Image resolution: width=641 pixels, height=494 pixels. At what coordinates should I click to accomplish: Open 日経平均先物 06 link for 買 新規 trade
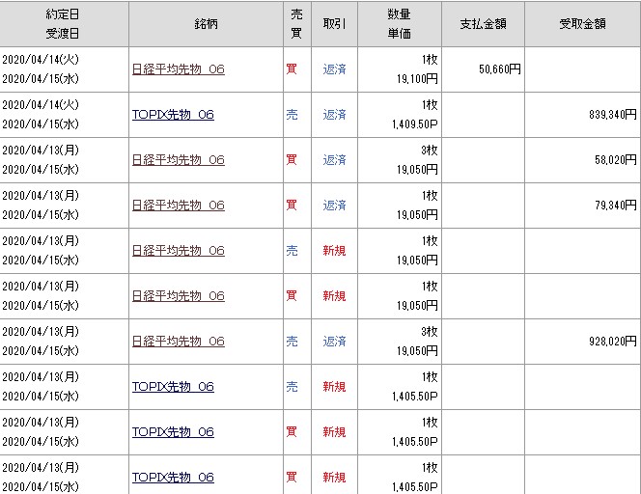178,296
